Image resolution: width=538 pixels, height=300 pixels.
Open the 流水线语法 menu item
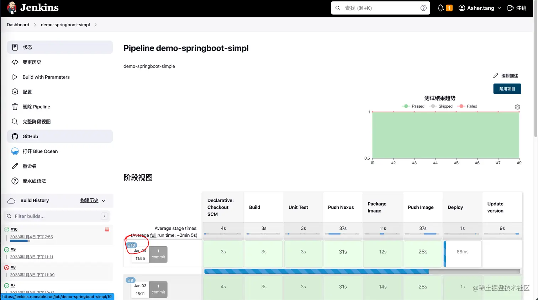click(60, 181)
